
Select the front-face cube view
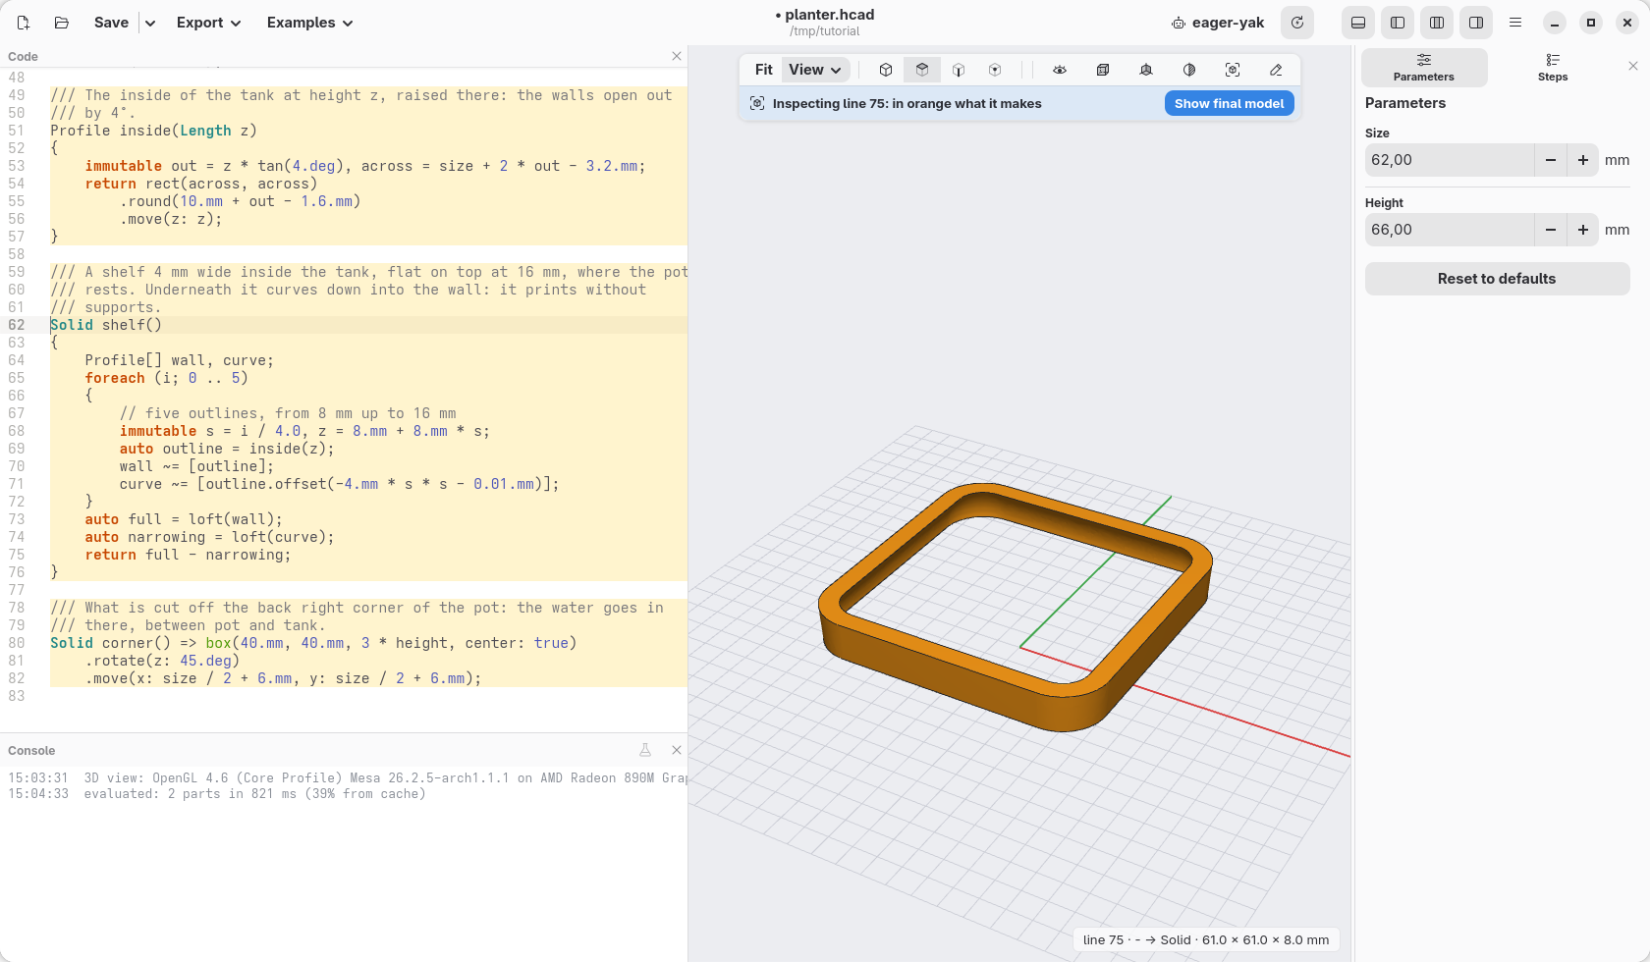coord(959,70)
